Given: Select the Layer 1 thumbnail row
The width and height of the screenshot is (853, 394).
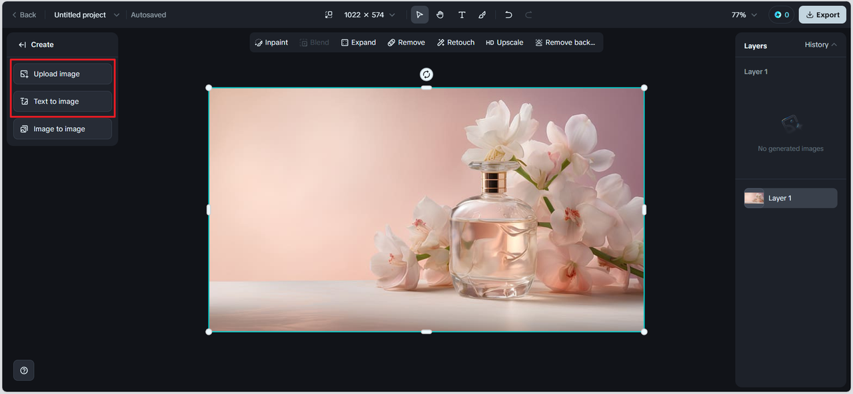Looking at the screenshot, I should pyautogui.click(x=790, y=198).
